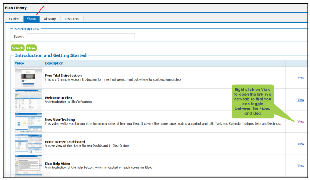Open the Resources tab
Screen dimensions: 310x180
[x=72, y=19]
